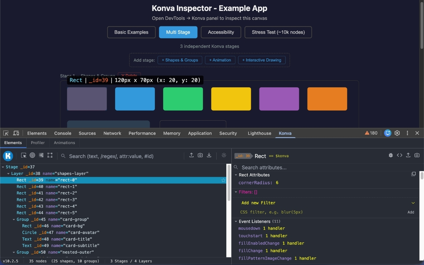Viewport: 424px width, 265px height.
Task: Click the Basic Examples button
Action: point(132,32)
